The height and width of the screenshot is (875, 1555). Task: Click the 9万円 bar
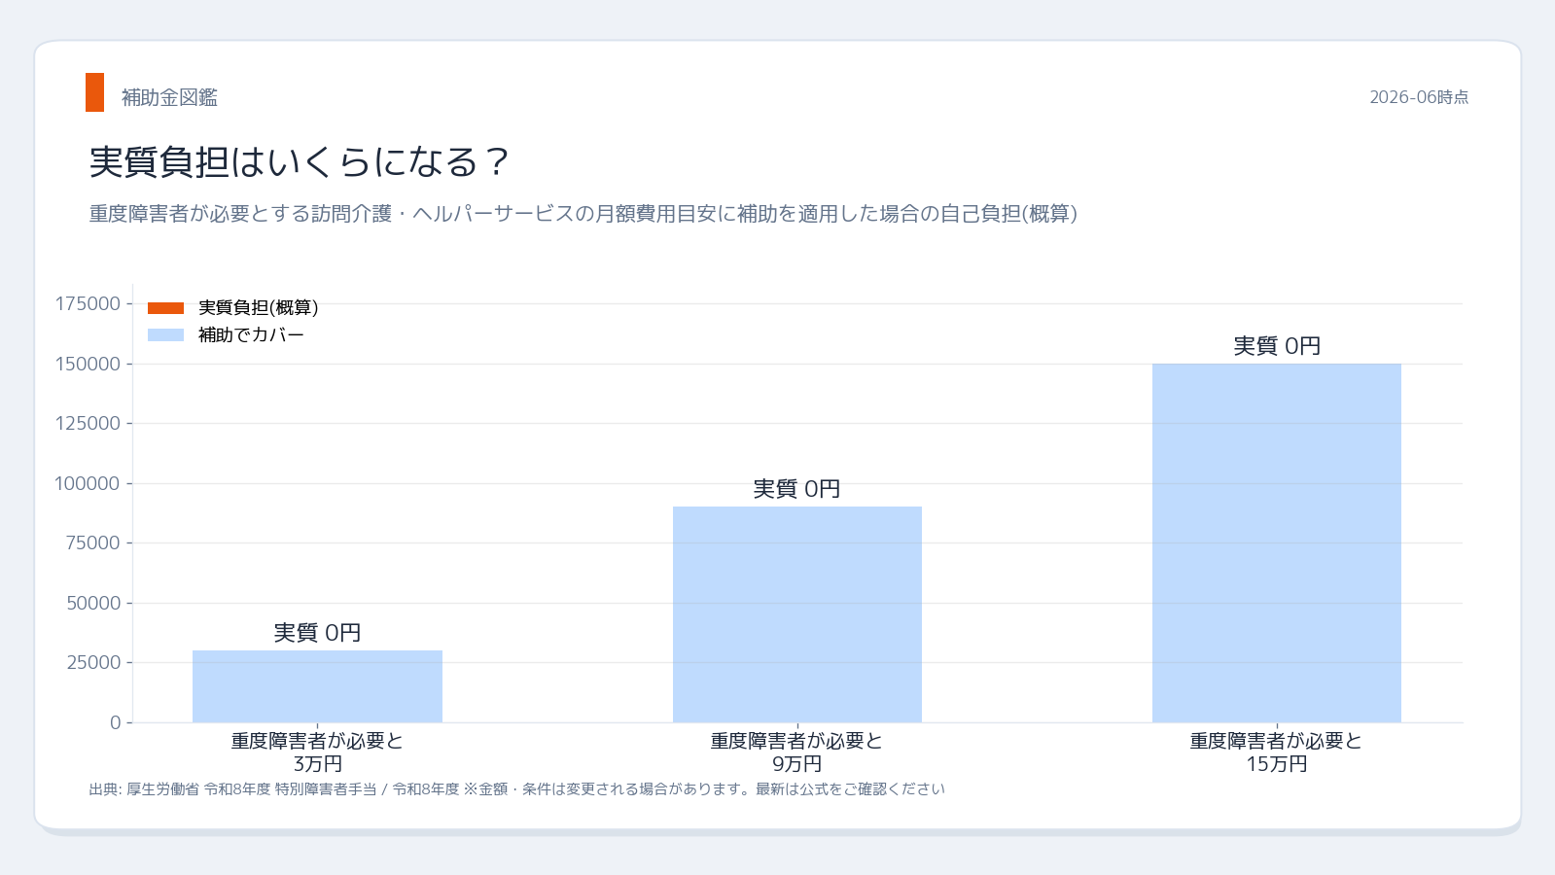(x=797, y=614)
